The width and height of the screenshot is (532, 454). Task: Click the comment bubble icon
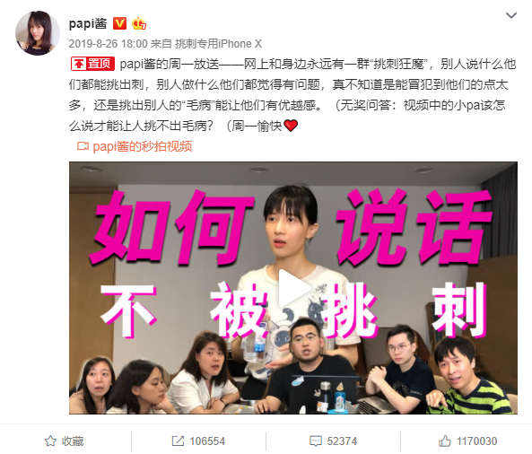coord(316,441)
